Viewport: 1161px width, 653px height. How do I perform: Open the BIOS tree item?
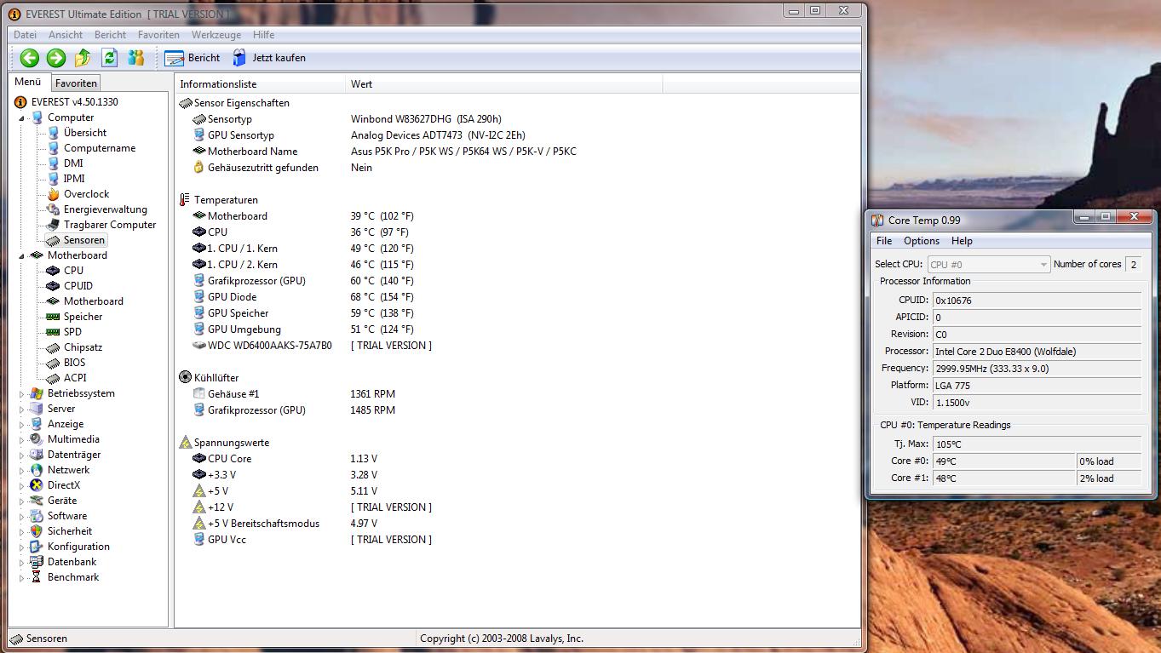click(75, 363)
